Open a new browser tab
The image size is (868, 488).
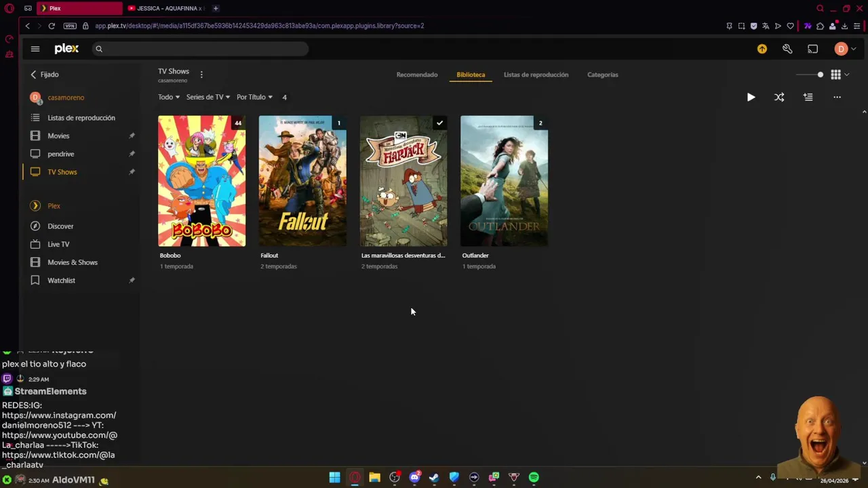pos(216,8)
